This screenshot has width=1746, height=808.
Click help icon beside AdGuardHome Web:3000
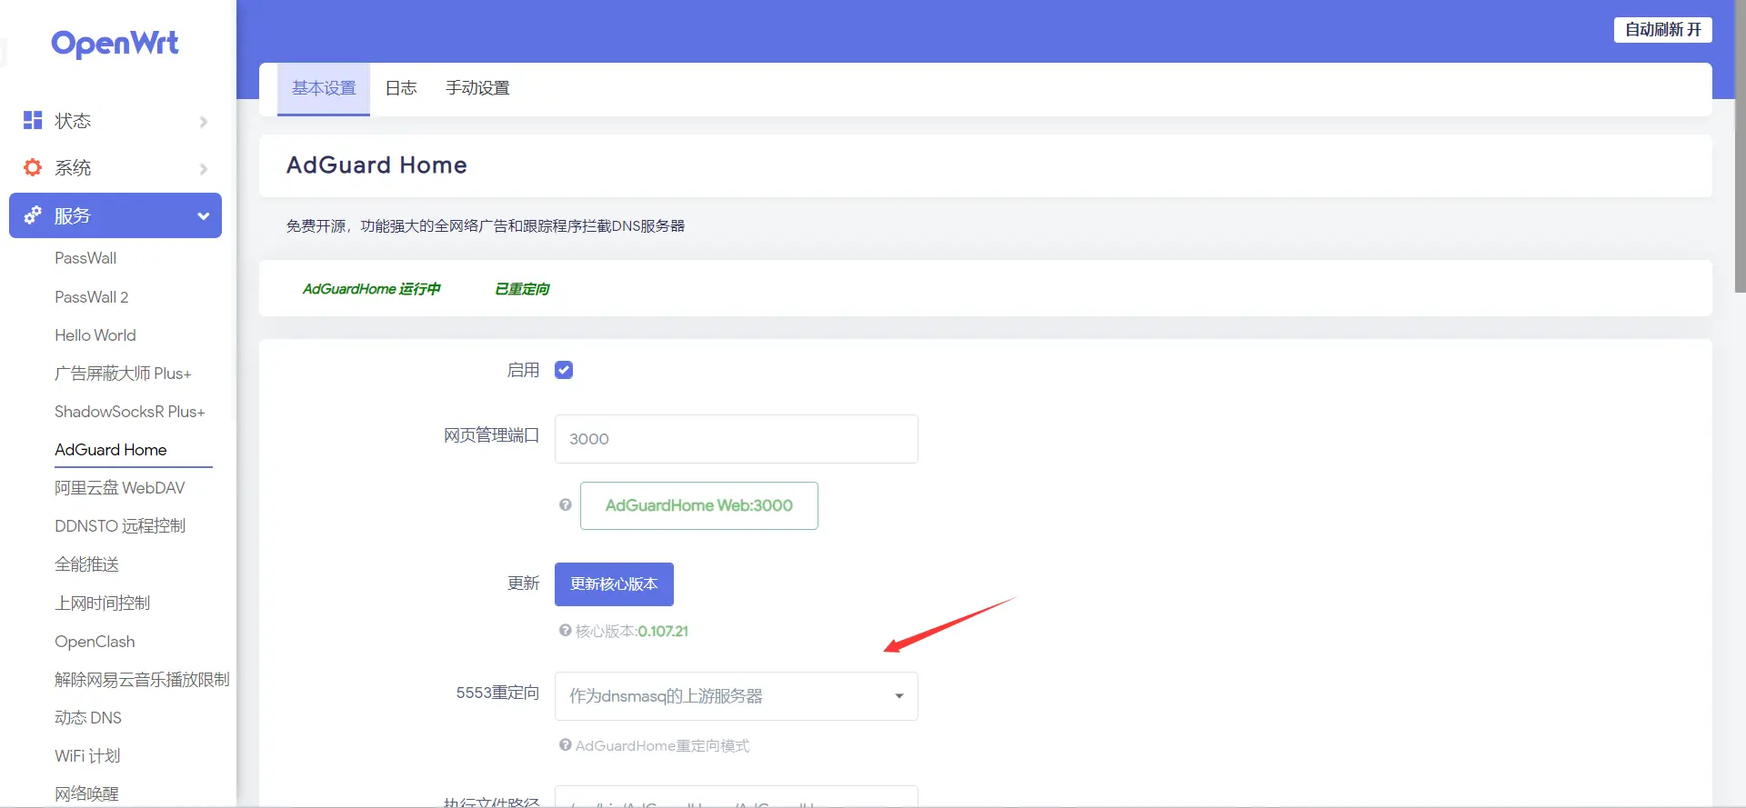pyautogui.click(x=566, y=504)
